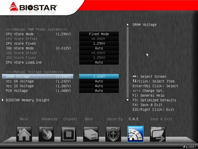Click the (1.296V) CPU VCore reading

coord(63,34)
